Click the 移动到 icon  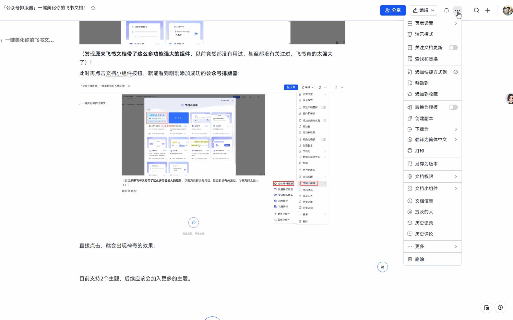point(410,83)
